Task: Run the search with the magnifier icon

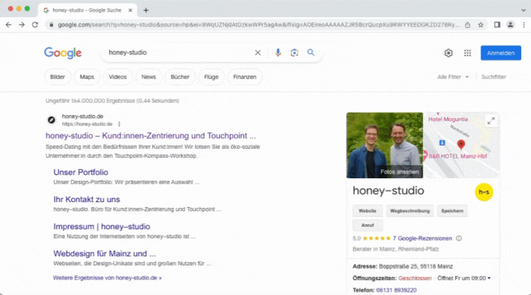Action: 310,52
